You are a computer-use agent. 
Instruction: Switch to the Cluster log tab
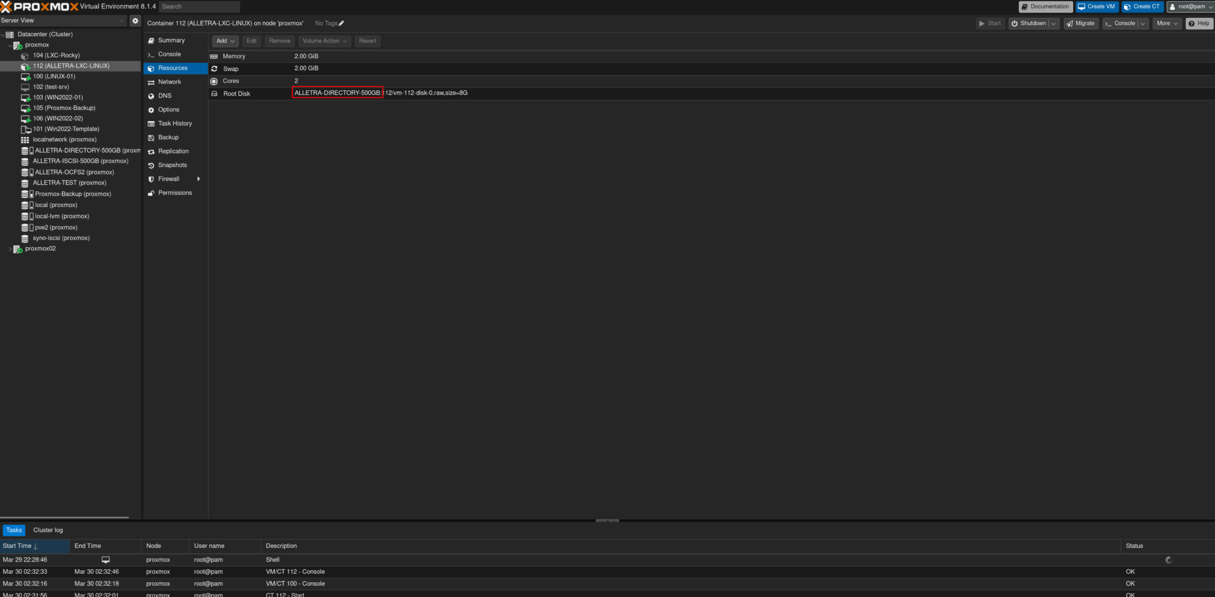(x=48, y=529)
